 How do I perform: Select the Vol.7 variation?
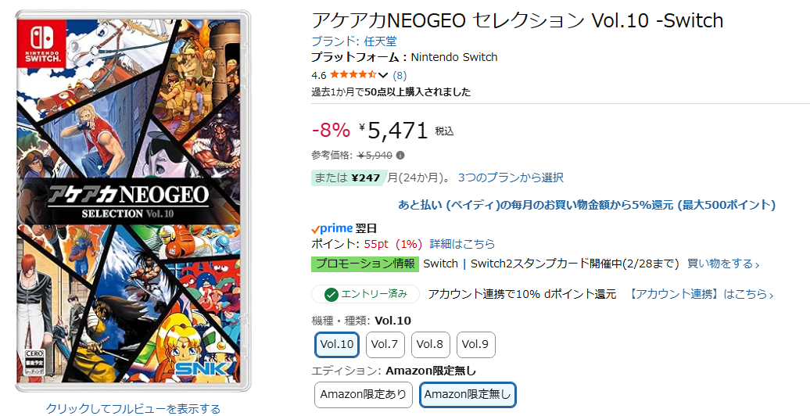point(385,344)
